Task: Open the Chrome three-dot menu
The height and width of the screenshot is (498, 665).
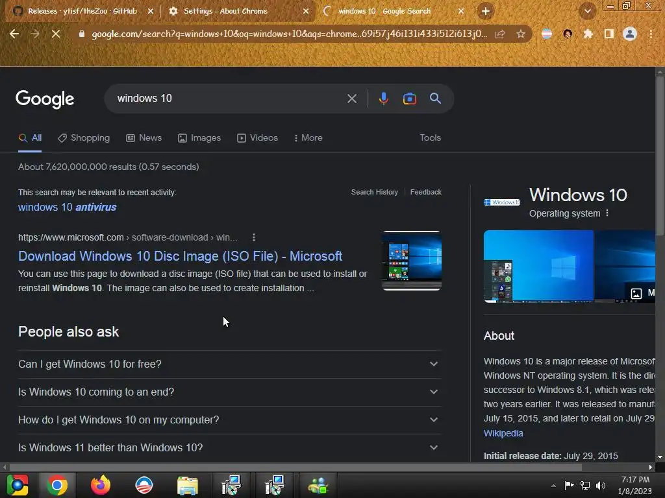Action: tap(651, 34)
